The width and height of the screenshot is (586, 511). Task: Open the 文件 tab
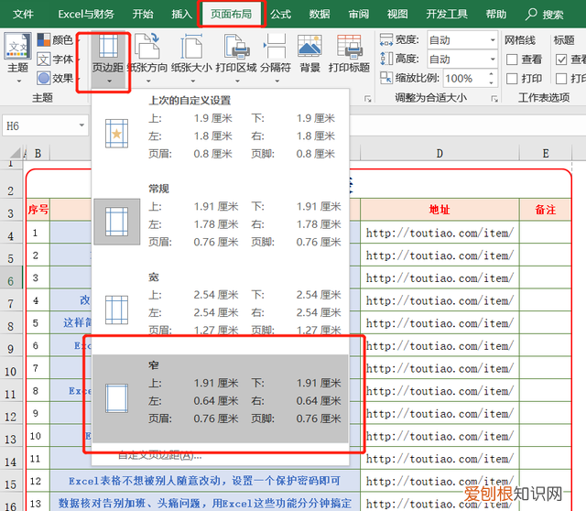(x=23, y=15)
